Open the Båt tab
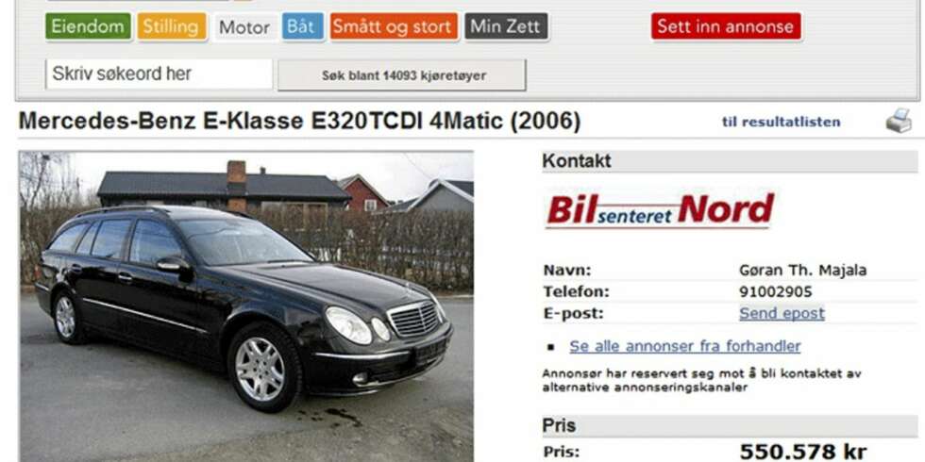 click(x=303, y=26)
